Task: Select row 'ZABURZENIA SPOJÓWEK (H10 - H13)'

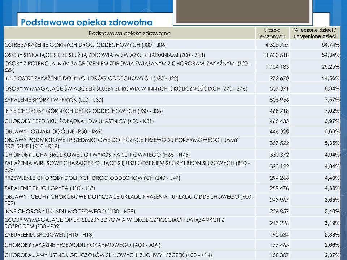Action: (x=172, y=235)
